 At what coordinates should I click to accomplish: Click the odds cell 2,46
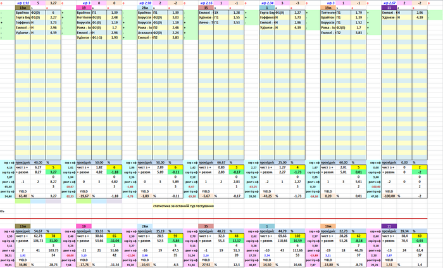[x=175, y=28]
